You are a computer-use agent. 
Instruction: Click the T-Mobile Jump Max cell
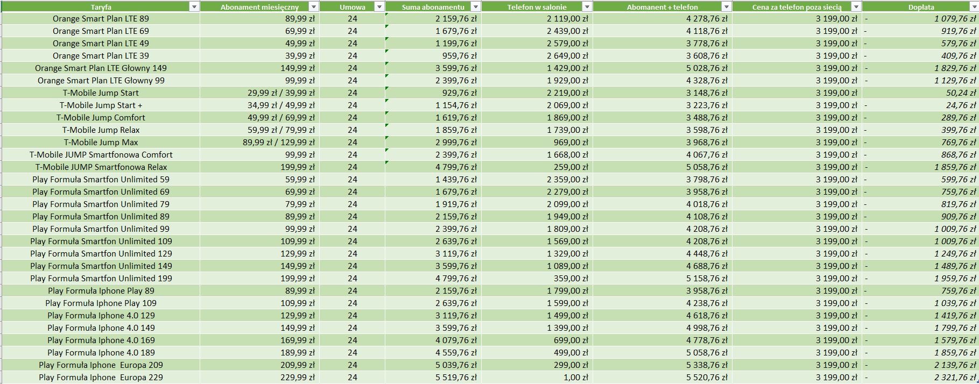[x=101, y=142]
